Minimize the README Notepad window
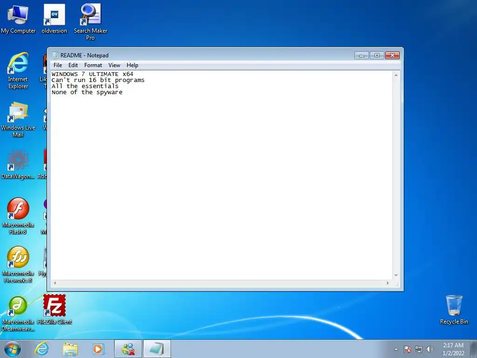Image resolution: width=477 pixels, height=358 pixels. tap(361, 55)
